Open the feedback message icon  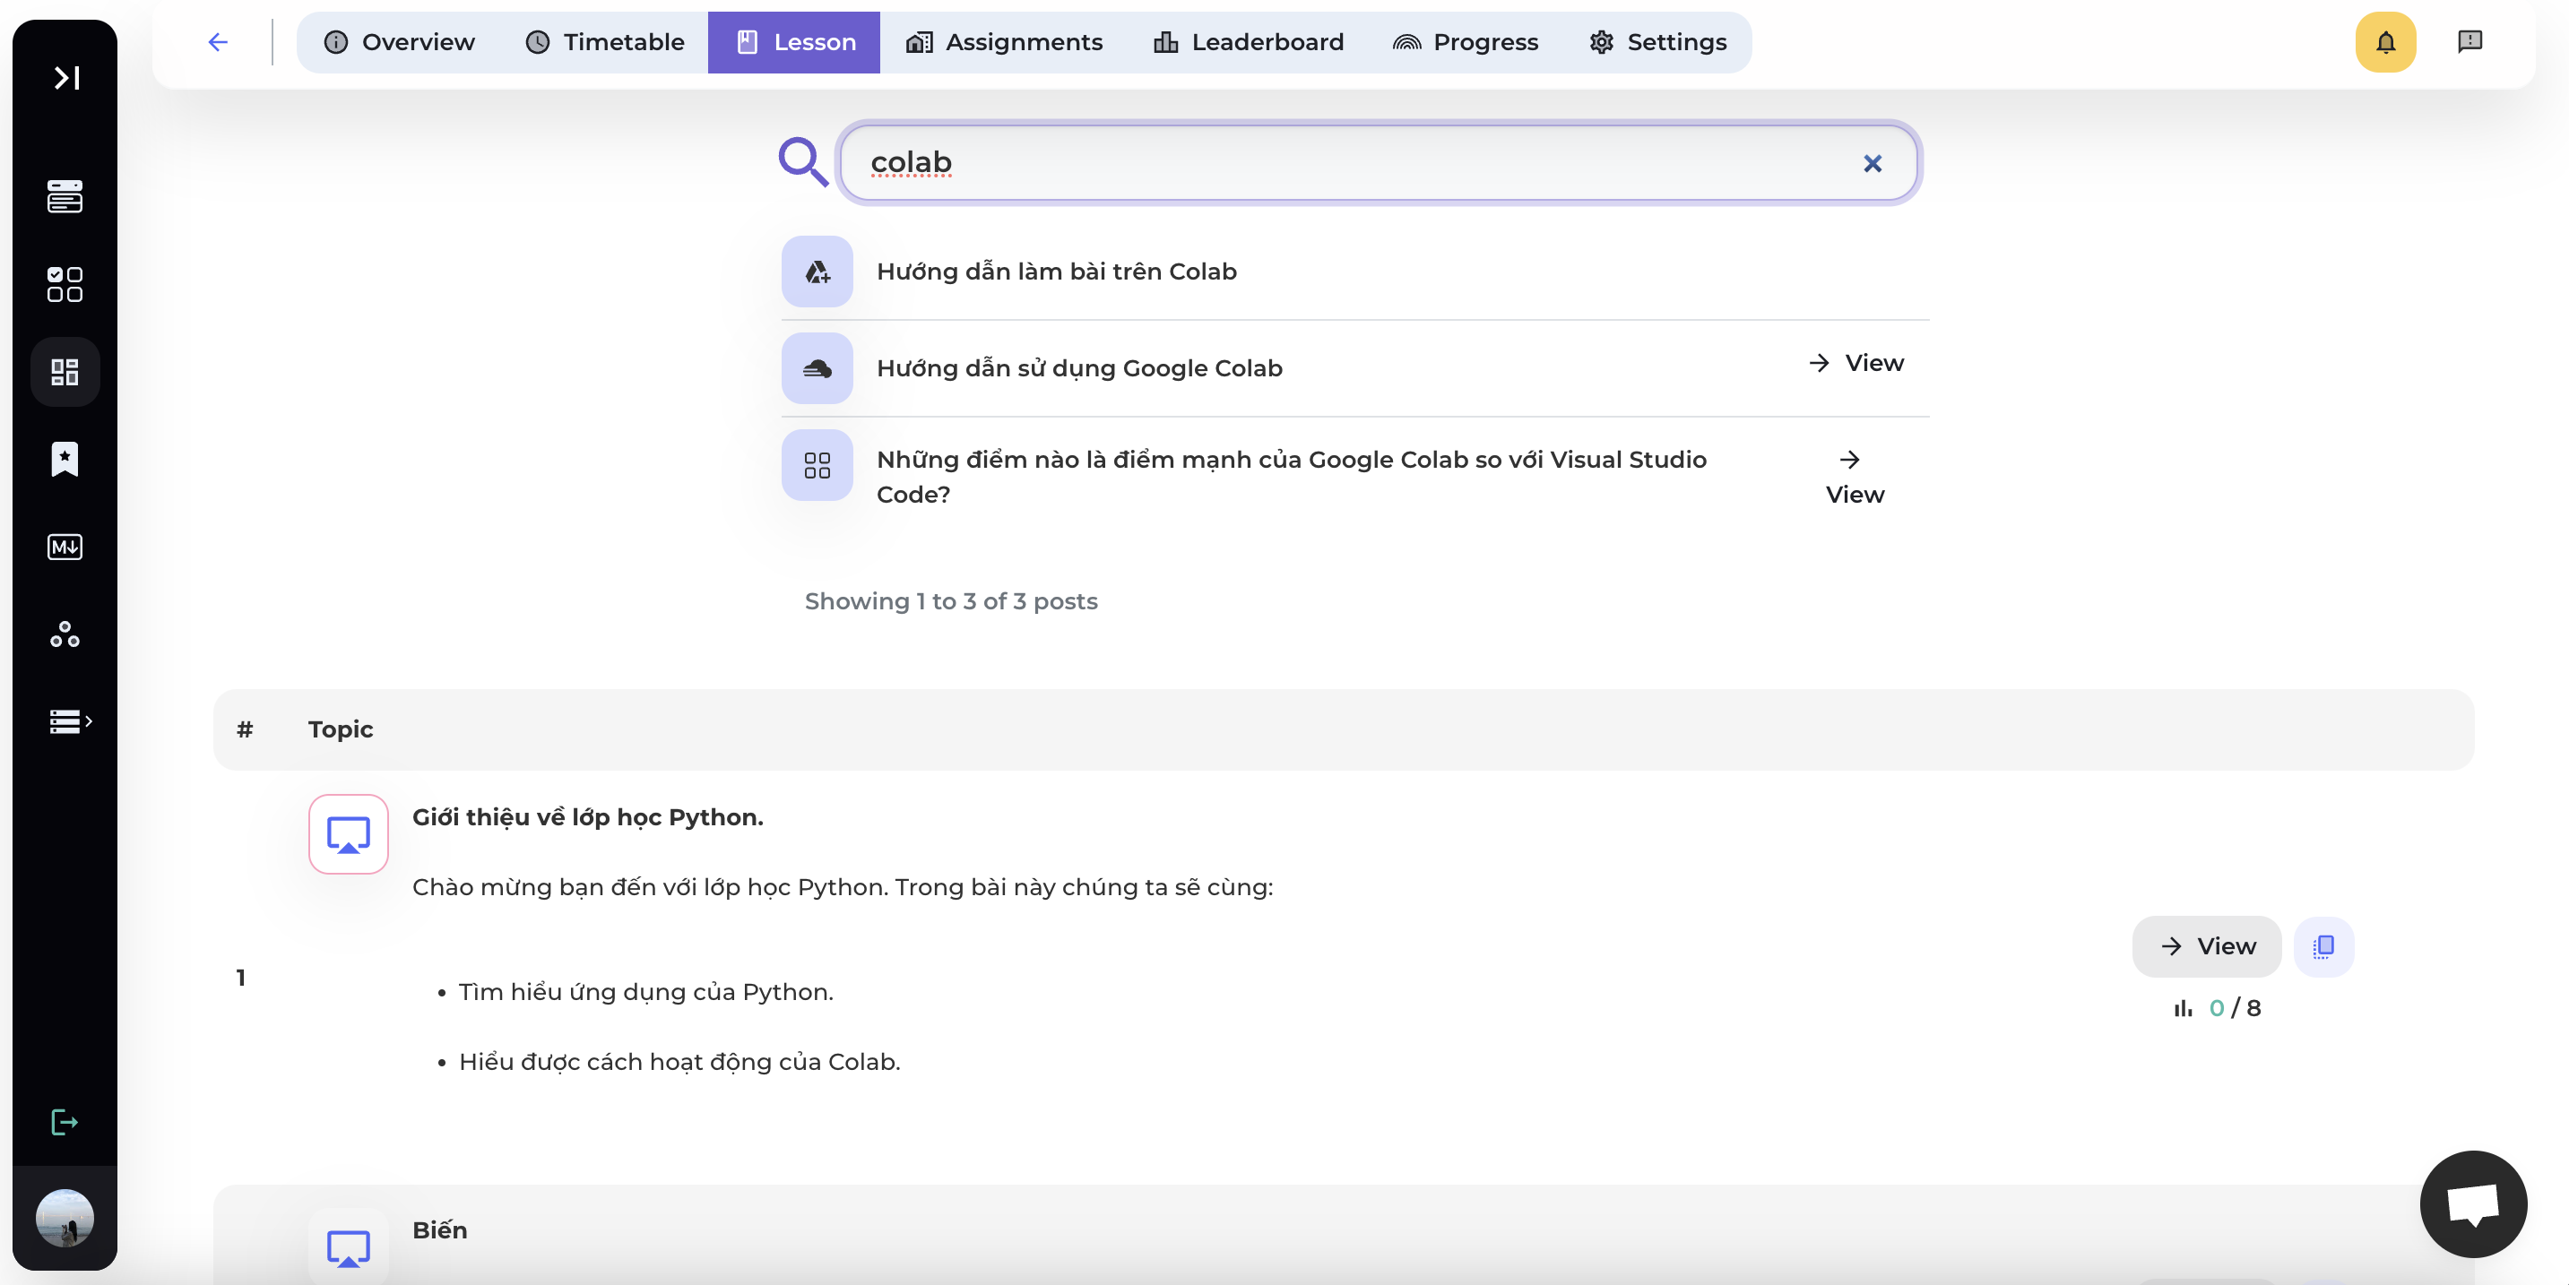pos(2470,42)
